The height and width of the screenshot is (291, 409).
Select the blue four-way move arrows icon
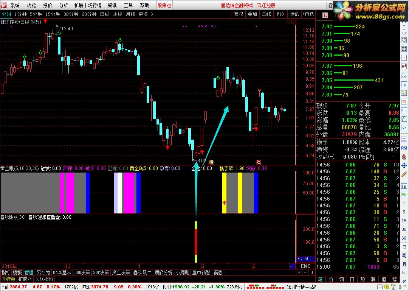(404, 166)
